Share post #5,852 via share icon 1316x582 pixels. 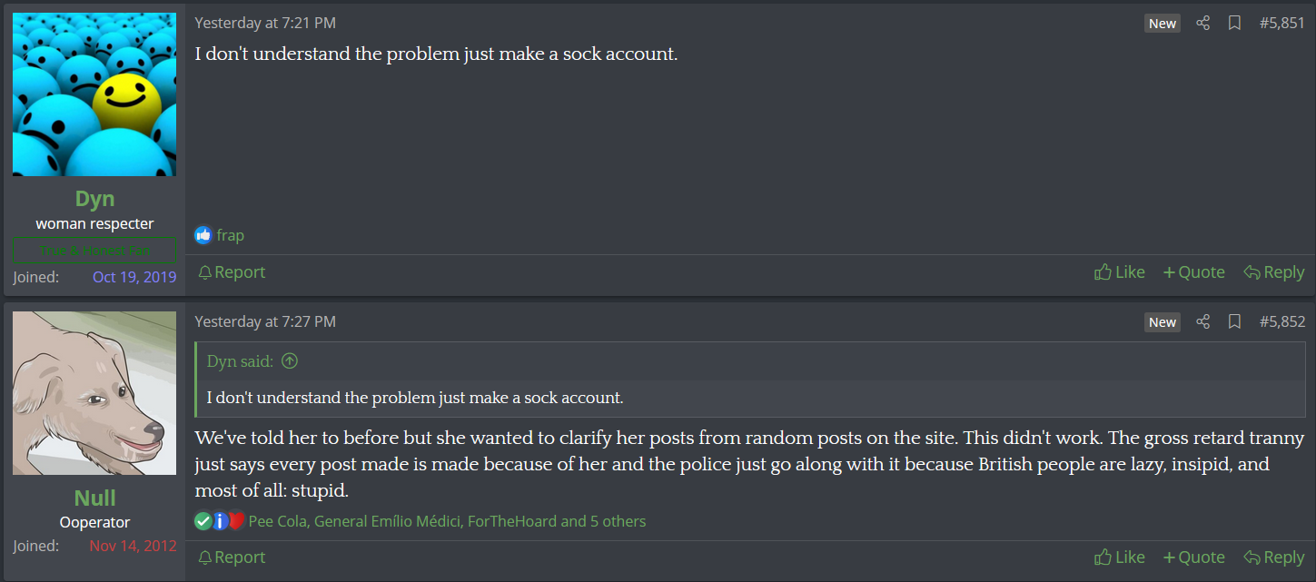pos(1203,322)
